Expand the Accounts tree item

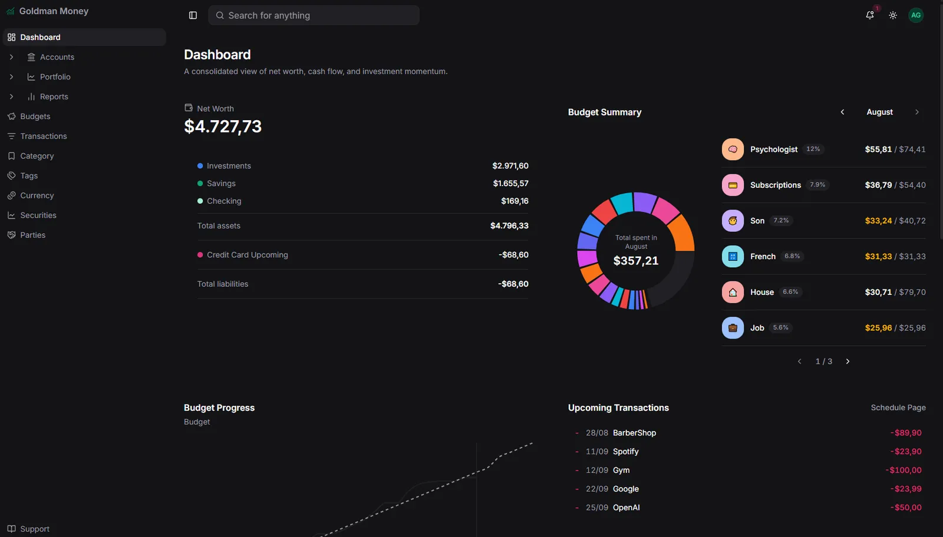(11, 57)
